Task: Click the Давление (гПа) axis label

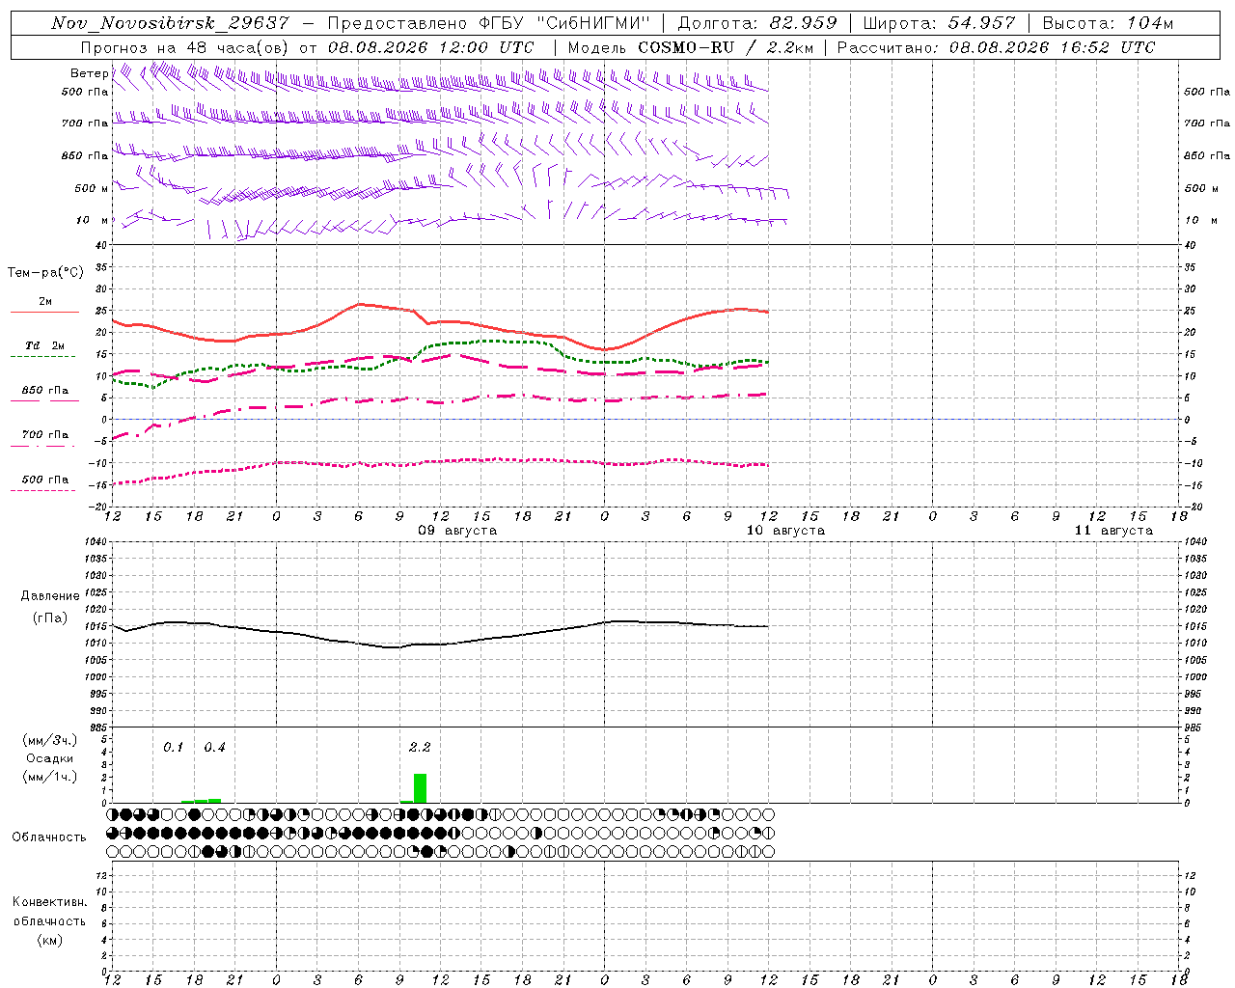Action: [50, 607]
